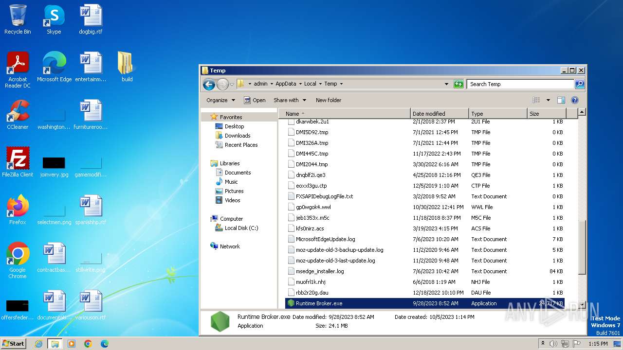Image resolution: width=623 pixels, height=350 pixels.
Task: Show hidden tray icons arrow
Action: 543,344
